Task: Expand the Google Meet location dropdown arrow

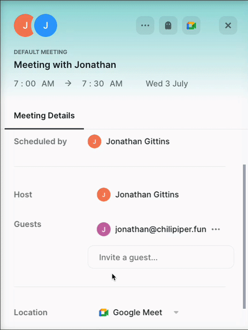Action: pos(176,312)
